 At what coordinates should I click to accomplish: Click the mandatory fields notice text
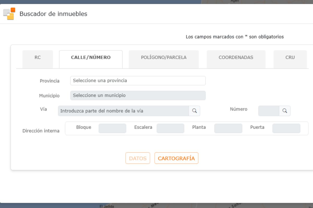coord(235,37)
